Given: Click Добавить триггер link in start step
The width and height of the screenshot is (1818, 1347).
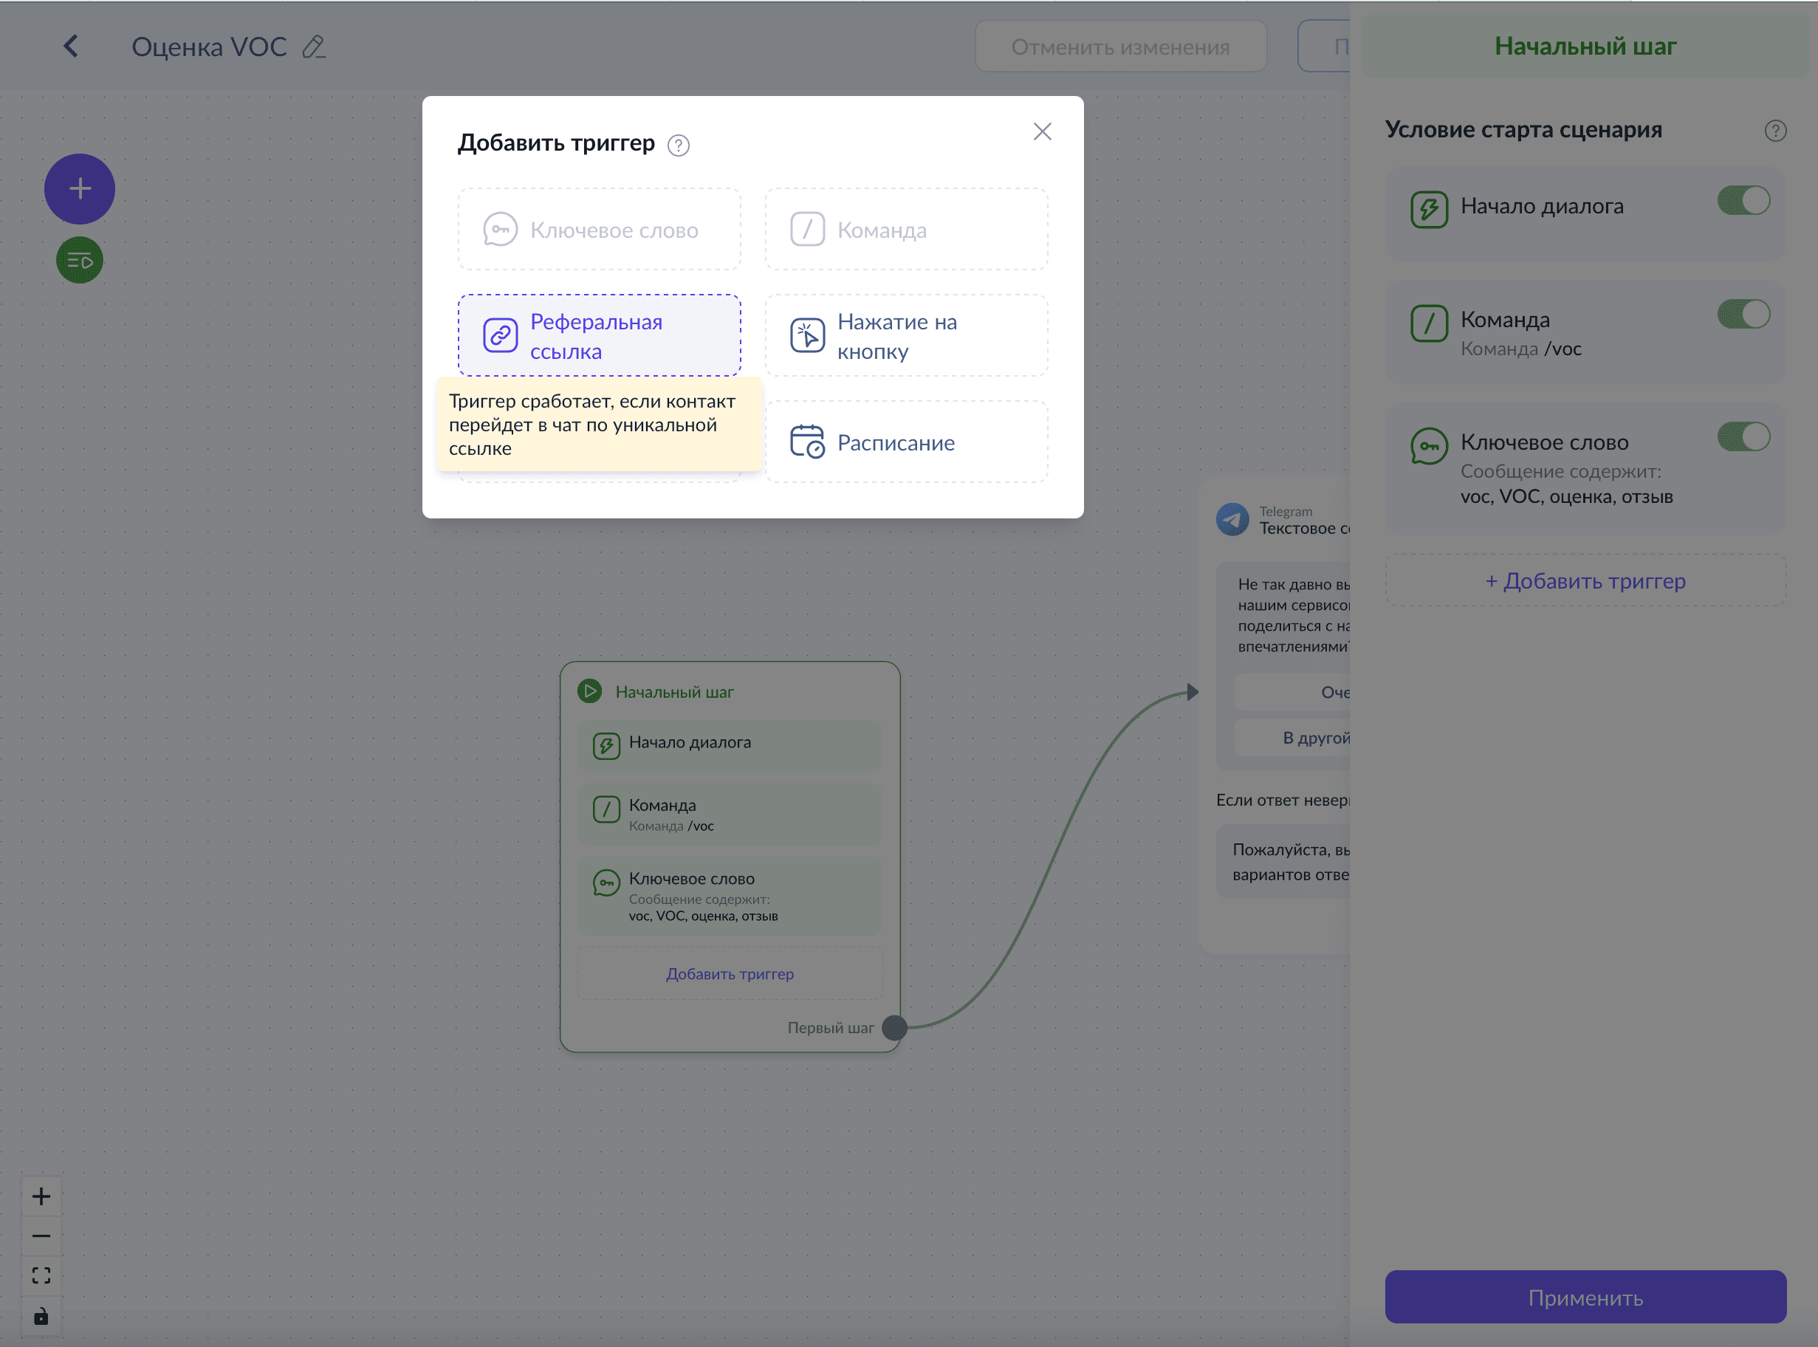Looking at the screenshot, I should pyautogui.click(x=730, y=972).
